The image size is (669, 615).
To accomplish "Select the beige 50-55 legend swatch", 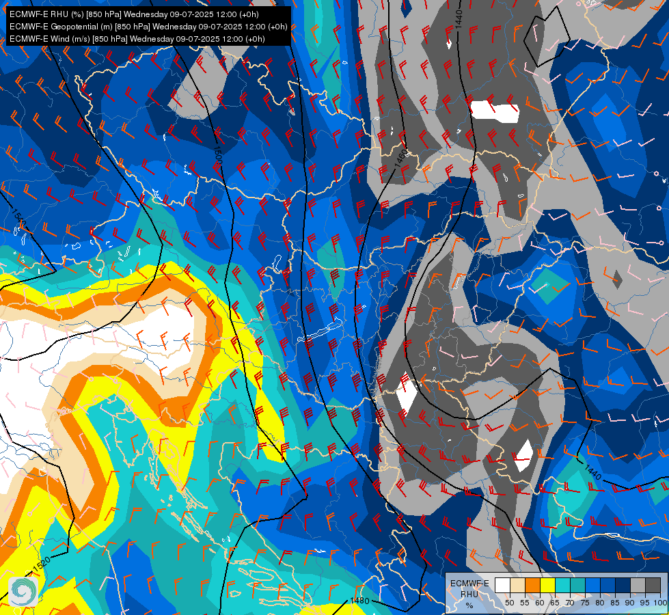I will tap(517, 585).
